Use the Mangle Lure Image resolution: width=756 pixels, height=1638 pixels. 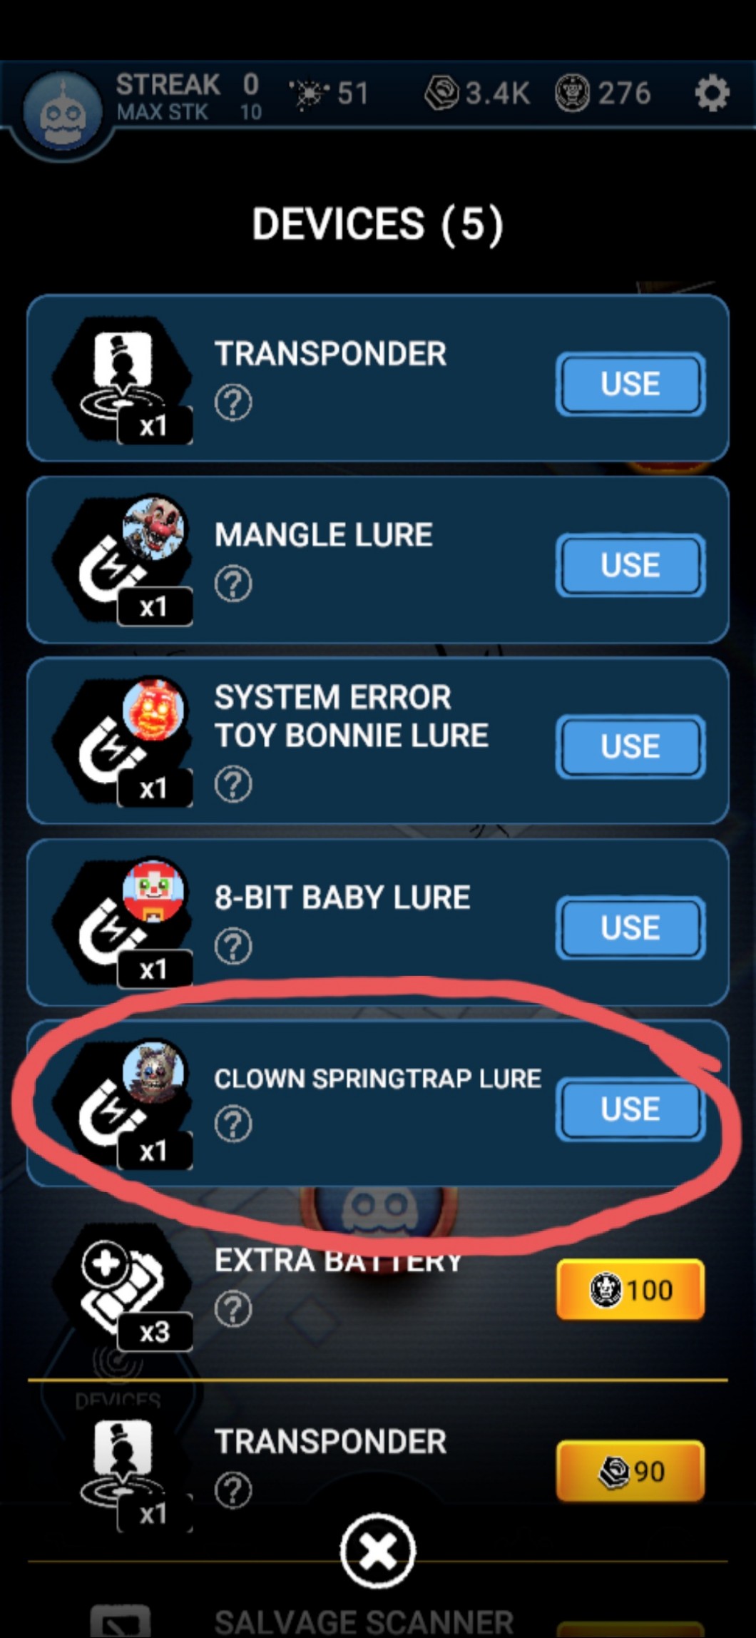[630, 565]
